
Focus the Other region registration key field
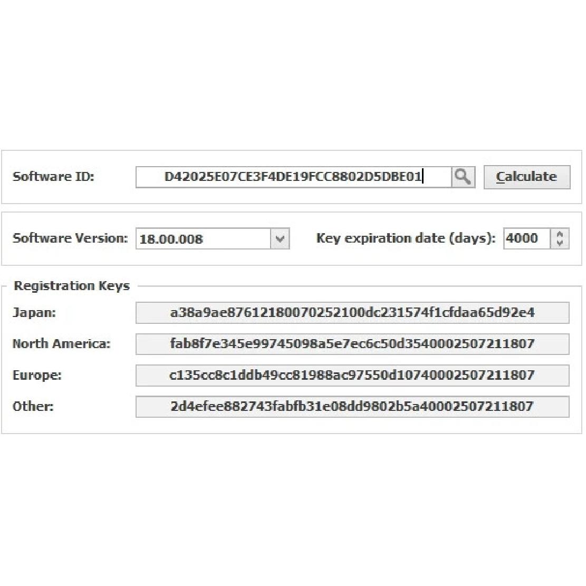[352, 406]
